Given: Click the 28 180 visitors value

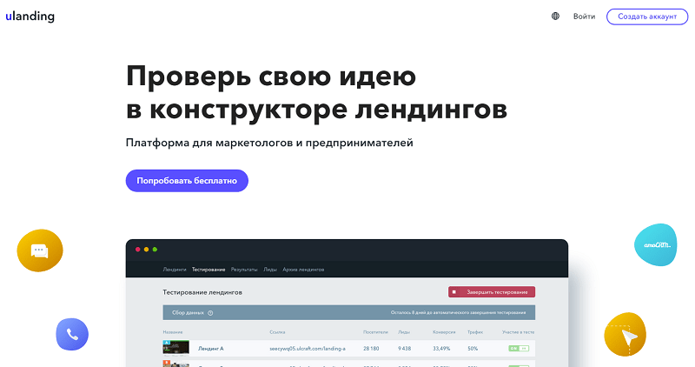Looking at the screenshot, I should (x=371, y=349).
